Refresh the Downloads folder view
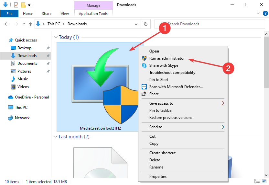Image resolution: width=269 pixels, height=185 pixels. [146, 24]
